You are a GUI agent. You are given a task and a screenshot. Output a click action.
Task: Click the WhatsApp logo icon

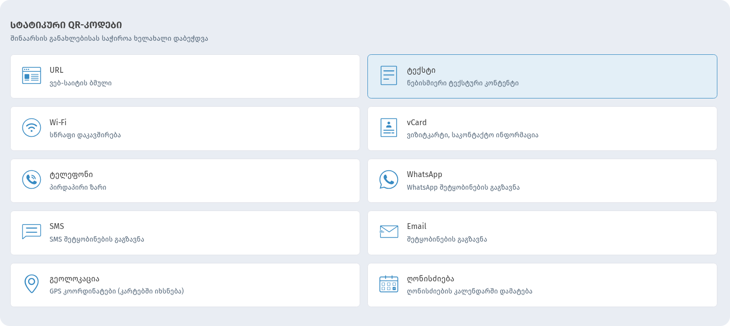pos(389,179)
